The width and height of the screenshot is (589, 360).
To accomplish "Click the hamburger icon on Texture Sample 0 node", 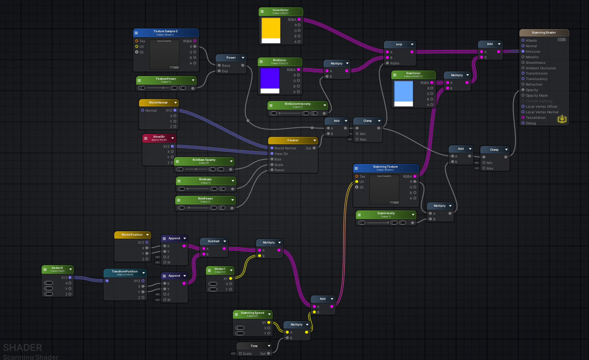I will pyautogui.click(x=136, y=33).
